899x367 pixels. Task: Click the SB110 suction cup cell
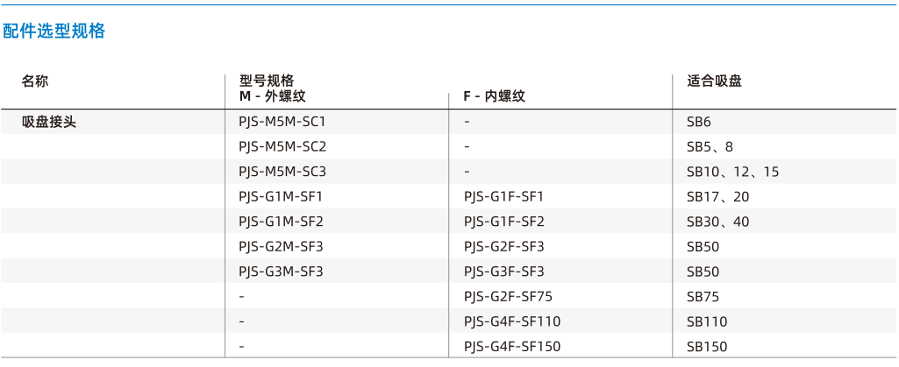pos(707,321)
